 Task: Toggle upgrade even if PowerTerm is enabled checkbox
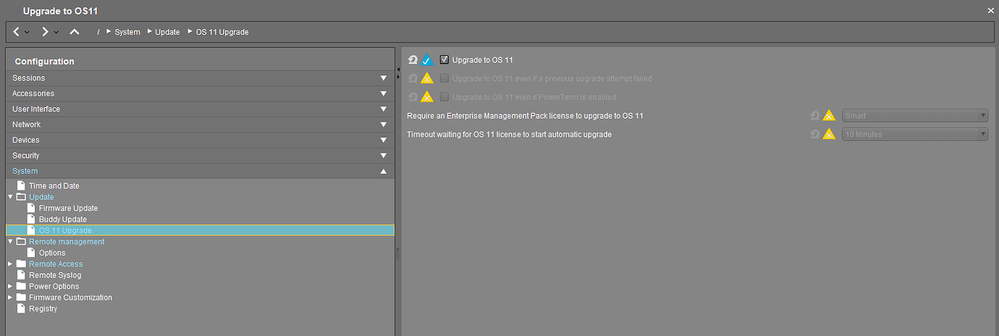coord(444,97)
